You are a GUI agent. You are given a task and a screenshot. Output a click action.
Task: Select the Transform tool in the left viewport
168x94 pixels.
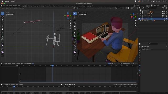pos(2,29)
